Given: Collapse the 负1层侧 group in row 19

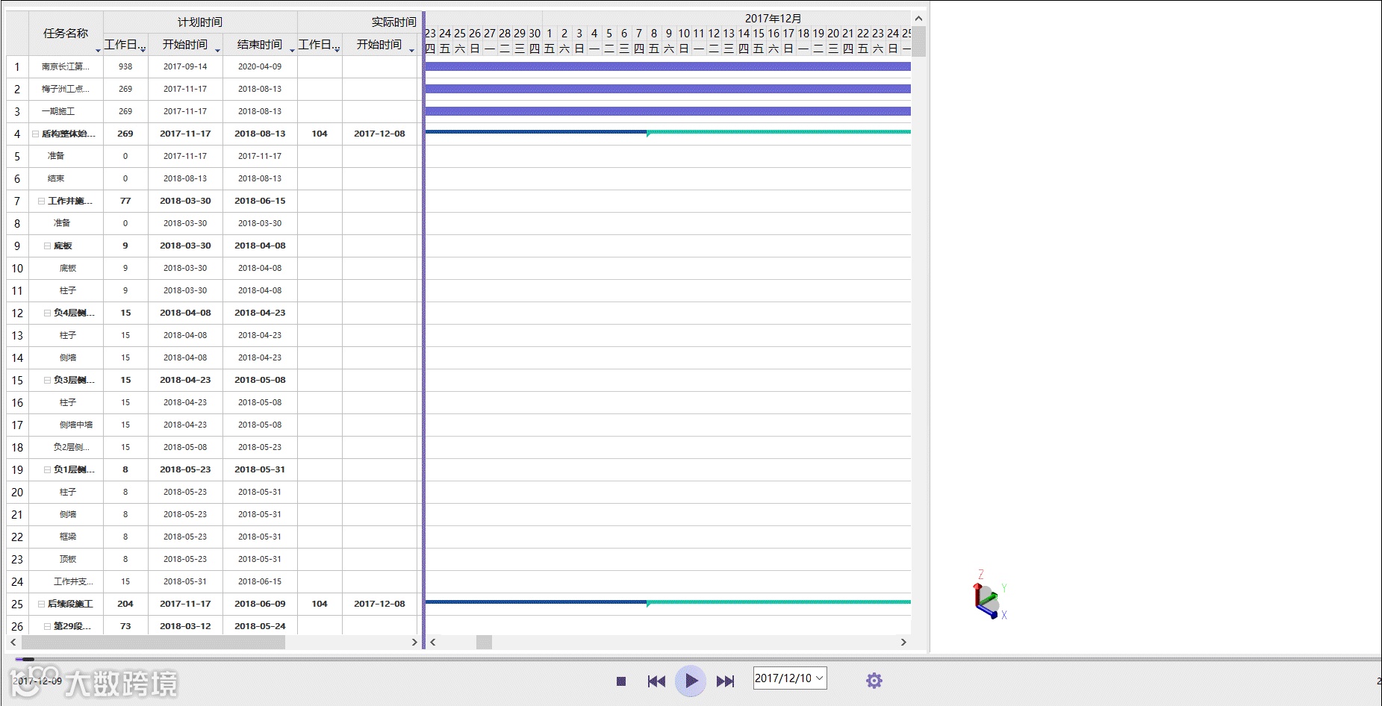Looking at the screenshot, I should coord(47,469).
